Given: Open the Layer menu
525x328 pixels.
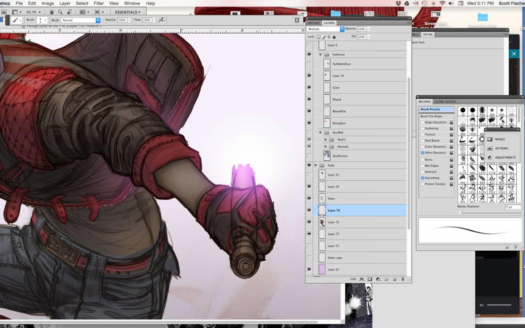Looking at the screenshot, I should pyautogui.click(x=65, y=3).
